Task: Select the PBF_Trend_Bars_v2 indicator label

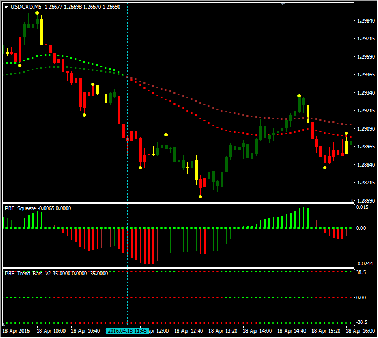Action: [x=28, y=273]
